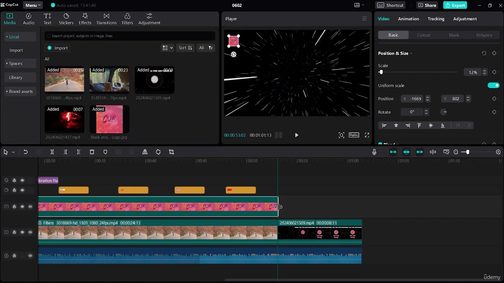
Task: Click the Undo arrow in timeline toolbar
Action: 26,152
